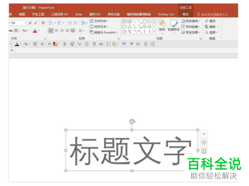Open the numbered list icon
This screenshot has width=249, height=186.
click(x=59, y=23)
